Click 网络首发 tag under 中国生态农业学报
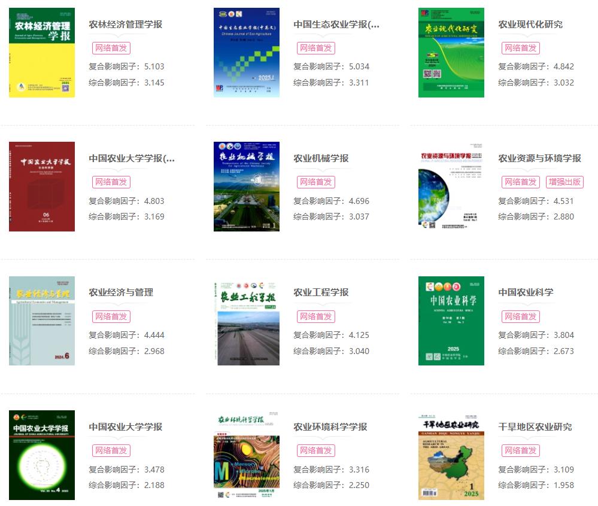 [316, 48]
